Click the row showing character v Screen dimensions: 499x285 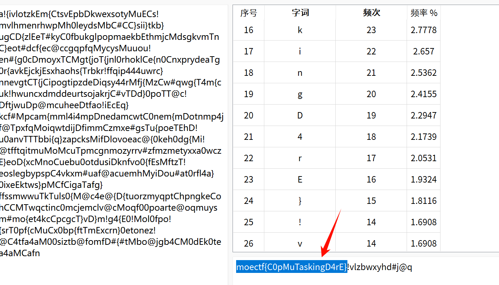click(x=300, y=243)
